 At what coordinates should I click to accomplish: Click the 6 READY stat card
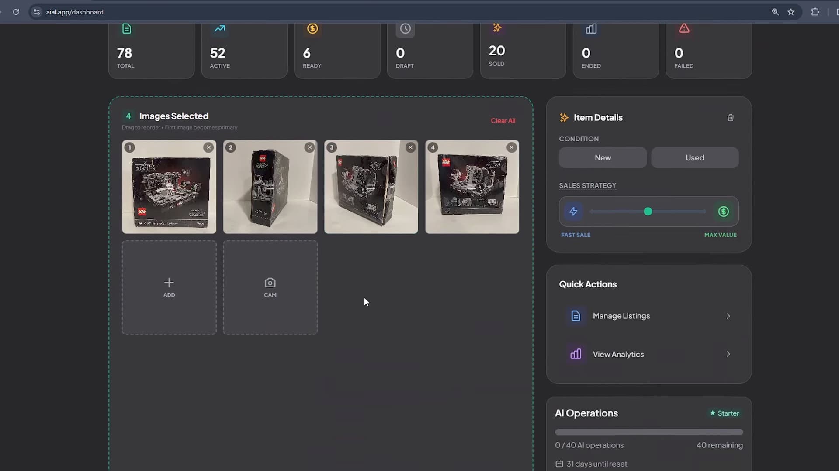click(337, 51)
